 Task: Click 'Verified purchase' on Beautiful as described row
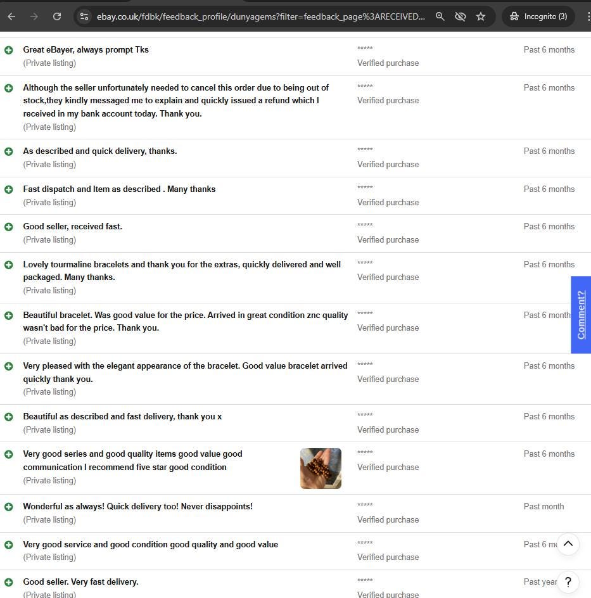388,429
